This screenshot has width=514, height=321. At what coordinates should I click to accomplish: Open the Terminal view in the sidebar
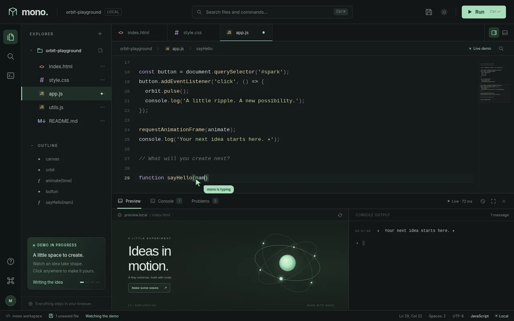pos(11,75)
